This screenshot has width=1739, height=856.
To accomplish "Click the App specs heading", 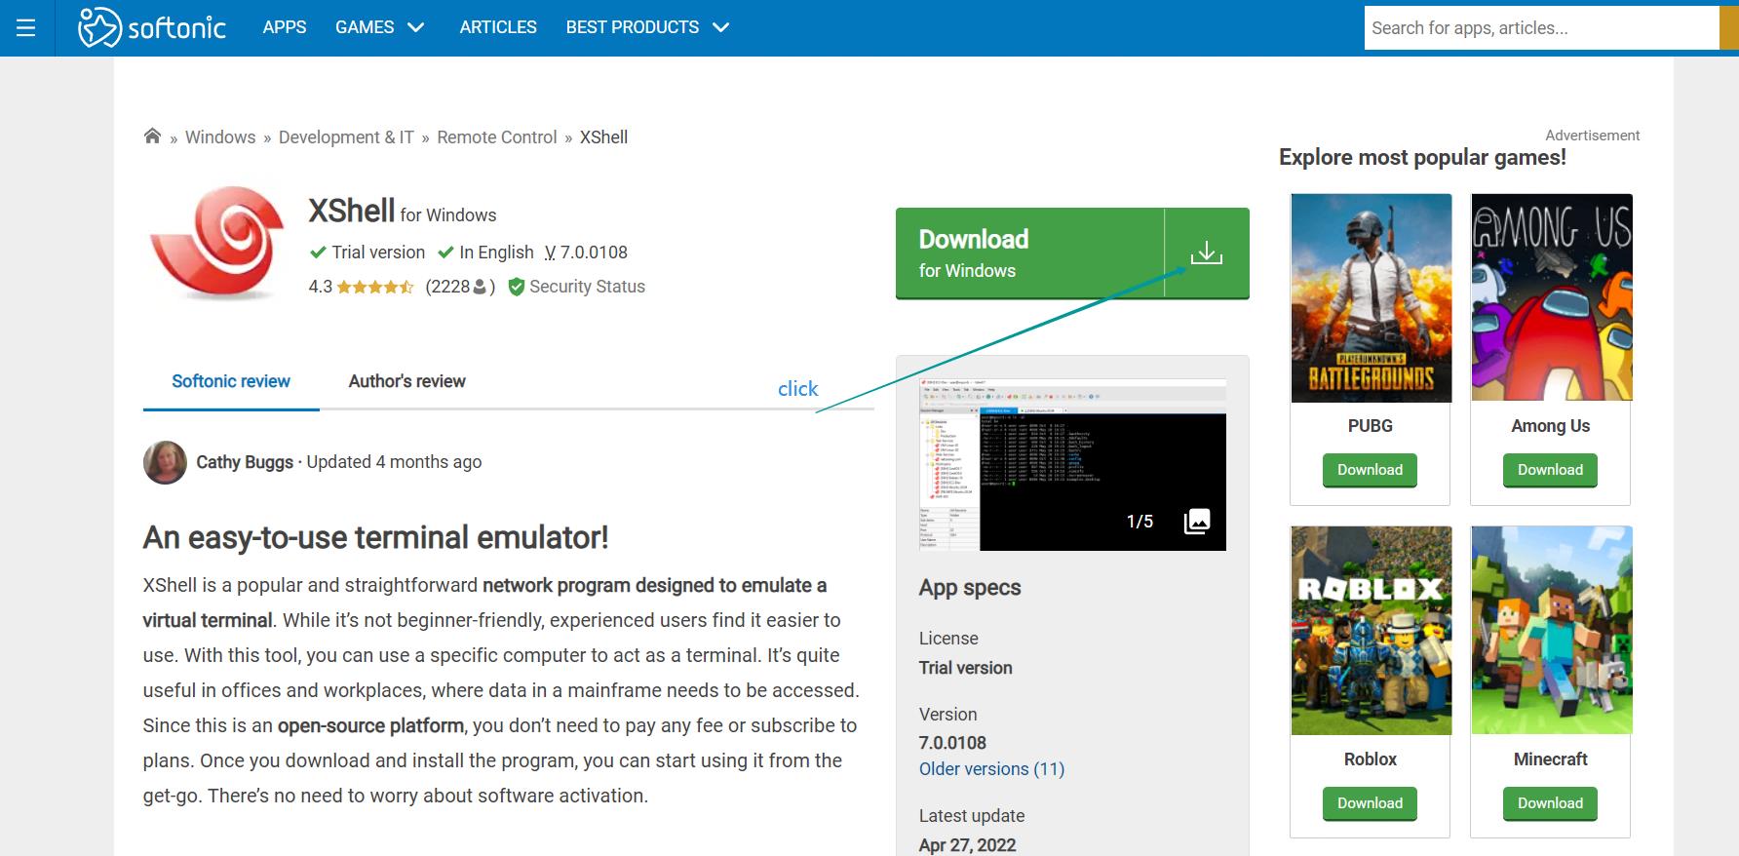I will [x=970, y=588].
